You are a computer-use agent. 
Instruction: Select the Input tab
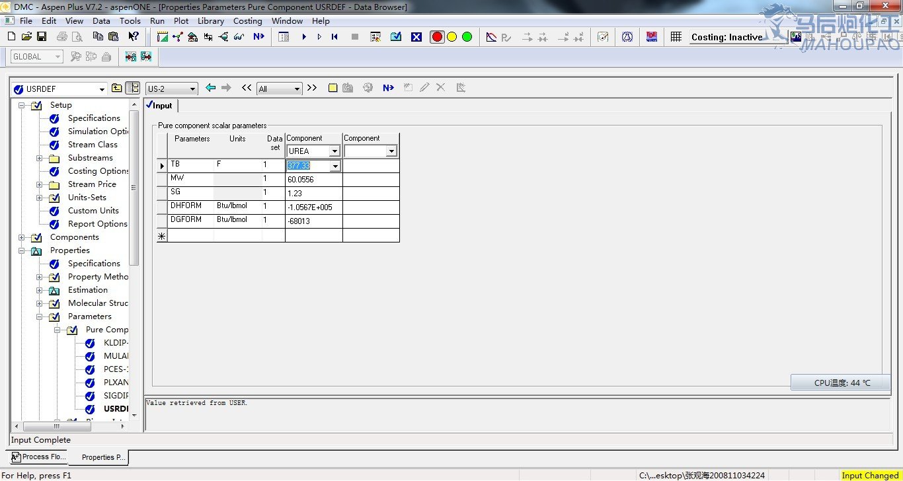pyautogui.click(x=161, y=105)
